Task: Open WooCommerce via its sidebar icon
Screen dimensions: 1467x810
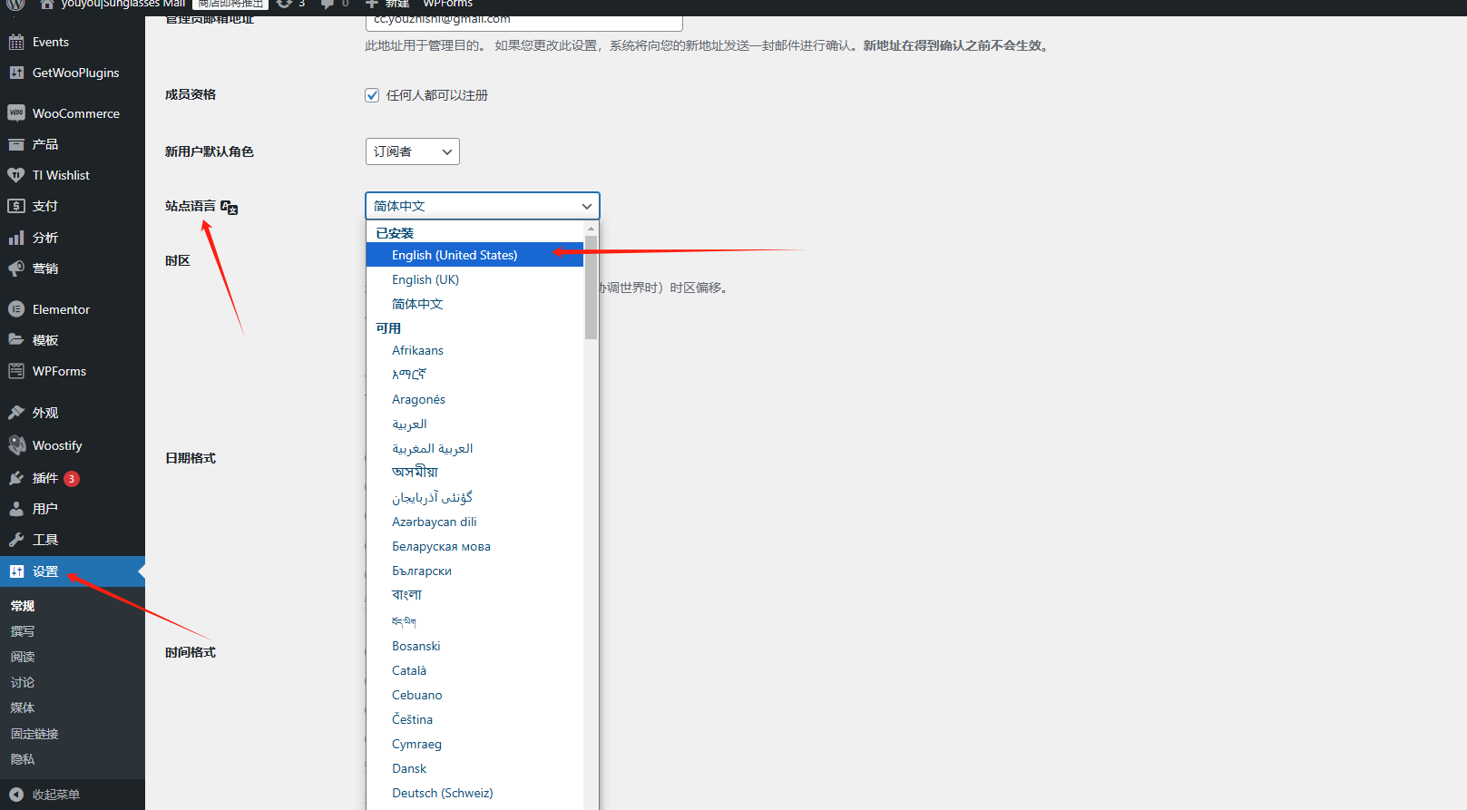Action: click(x=16, y=113)
